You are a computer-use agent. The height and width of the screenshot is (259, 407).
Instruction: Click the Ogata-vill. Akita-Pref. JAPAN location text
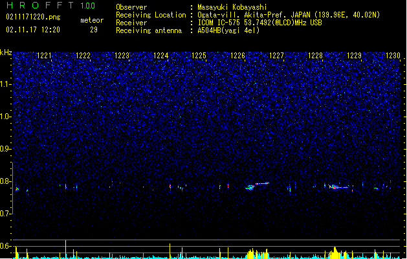(289, 15)
